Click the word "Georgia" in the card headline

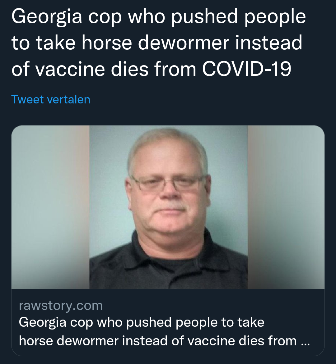click(43, 322)
